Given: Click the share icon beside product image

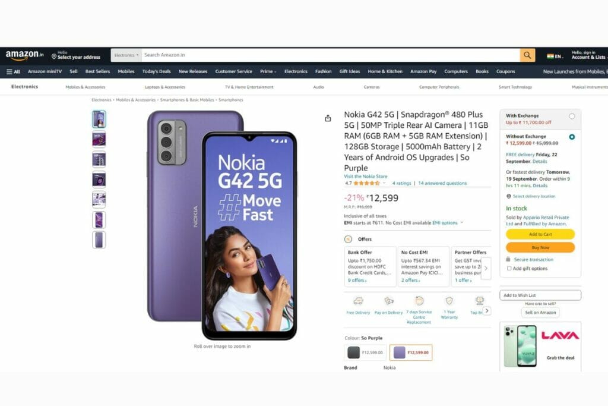Looking at the screenshot, I should click(328, 118).
